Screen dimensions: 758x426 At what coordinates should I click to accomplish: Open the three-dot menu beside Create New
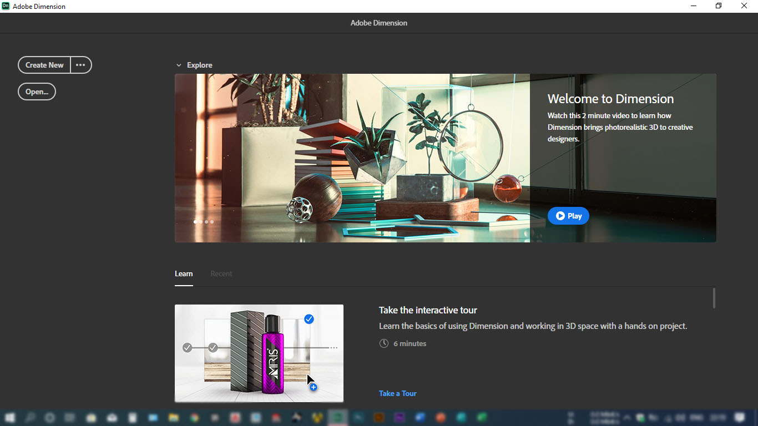tap(81, 65)
